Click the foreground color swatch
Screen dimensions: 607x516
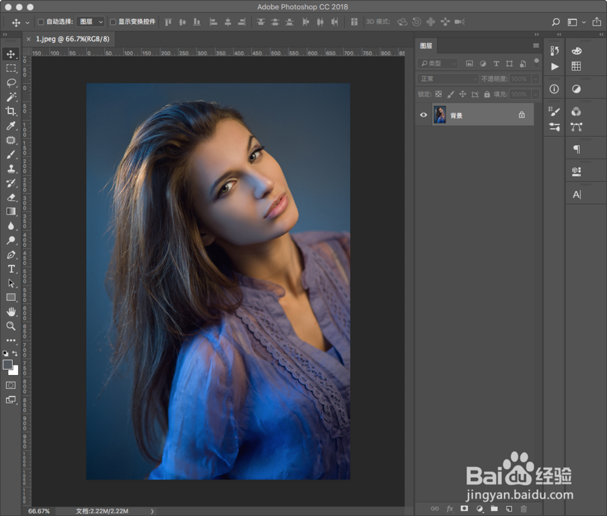tap(8, 363)
